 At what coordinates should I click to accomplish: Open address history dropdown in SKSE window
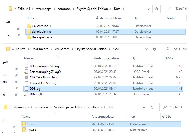[x=146, y=49]
